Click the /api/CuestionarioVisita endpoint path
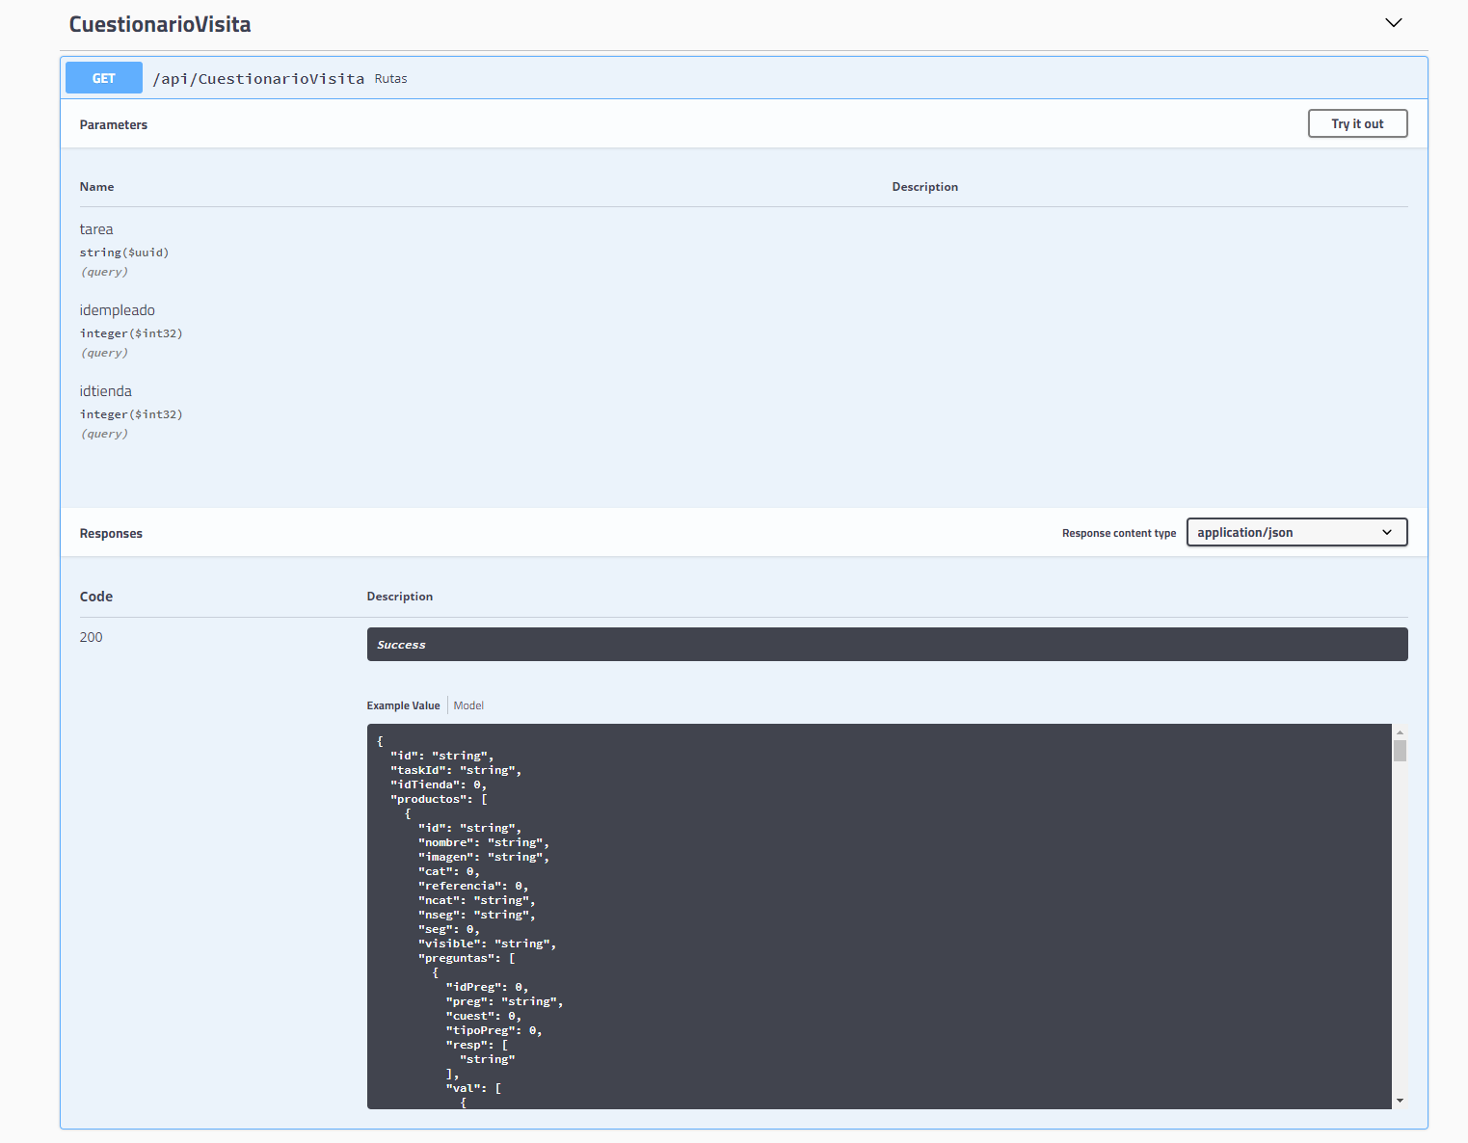This screenshot has width=1468, height=1143. pyautogui.click(x=258, y=79)
